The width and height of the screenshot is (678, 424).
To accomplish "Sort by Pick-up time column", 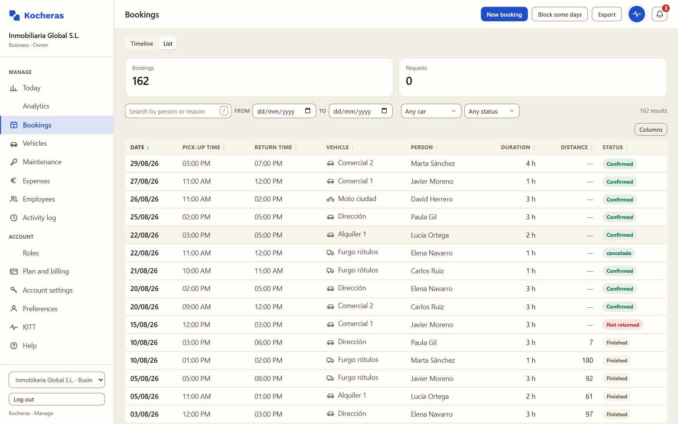I will point(204,147).
